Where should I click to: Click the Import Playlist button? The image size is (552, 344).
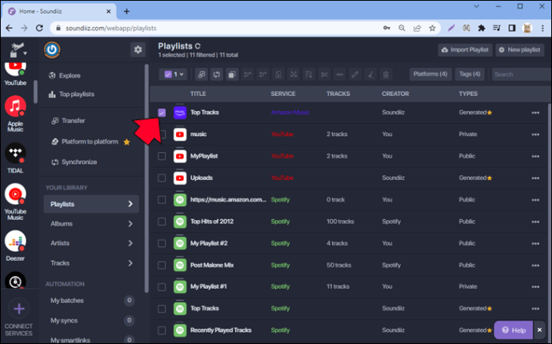(465, 50)
